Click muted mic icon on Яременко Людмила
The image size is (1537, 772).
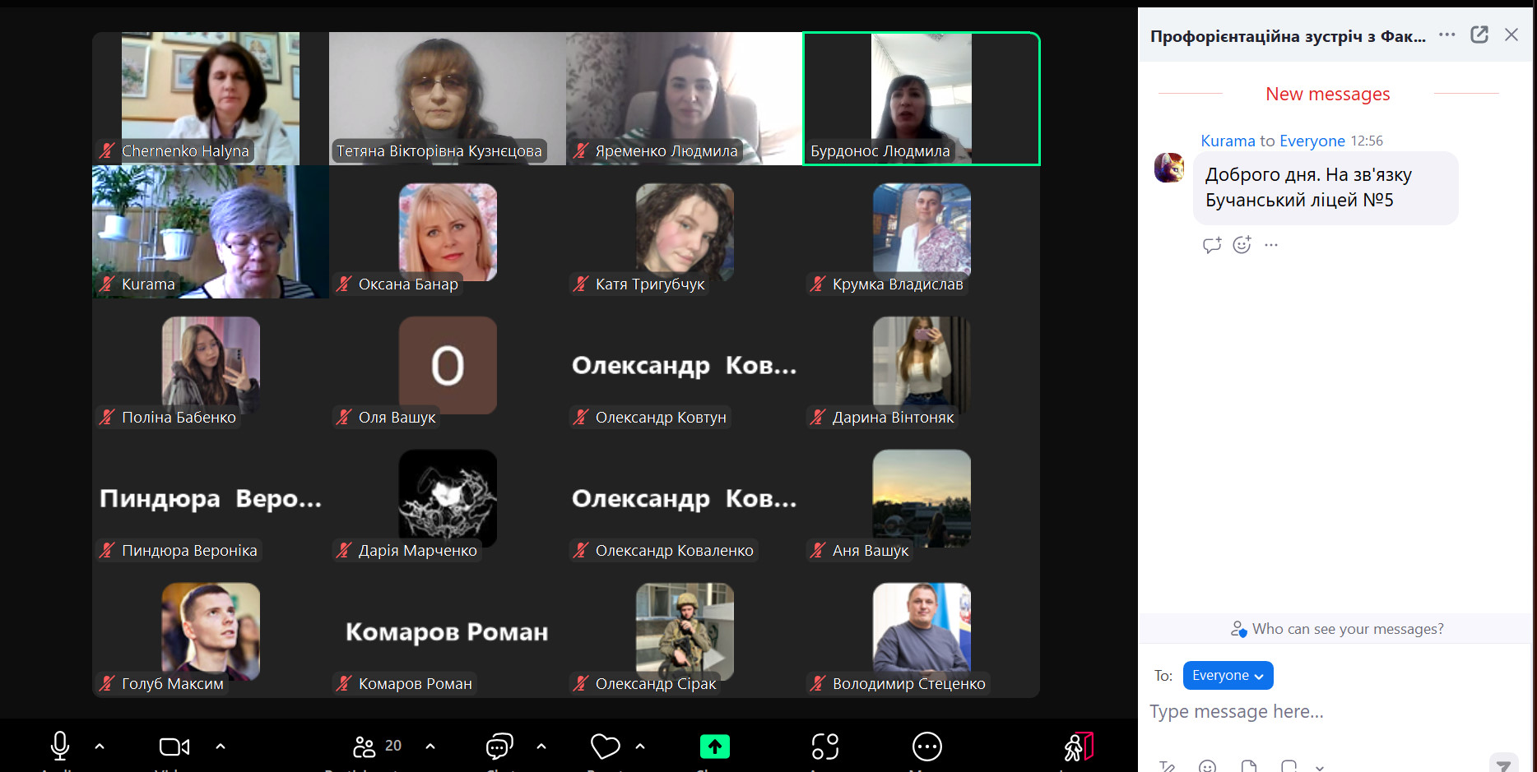(581, 150)
